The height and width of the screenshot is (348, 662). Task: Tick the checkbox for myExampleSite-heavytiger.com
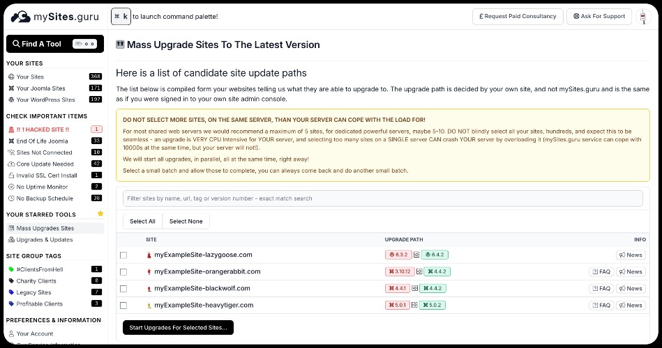[123, 306]
